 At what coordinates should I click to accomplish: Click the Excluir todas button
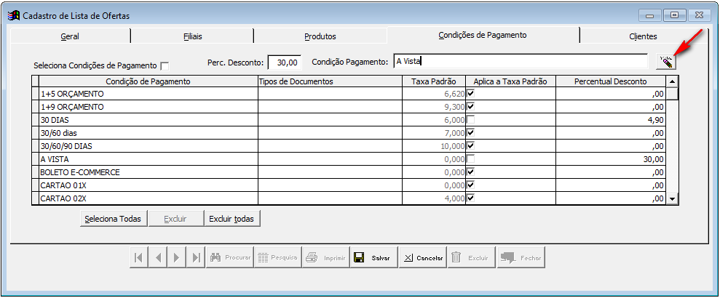click(x=232, y=218)
